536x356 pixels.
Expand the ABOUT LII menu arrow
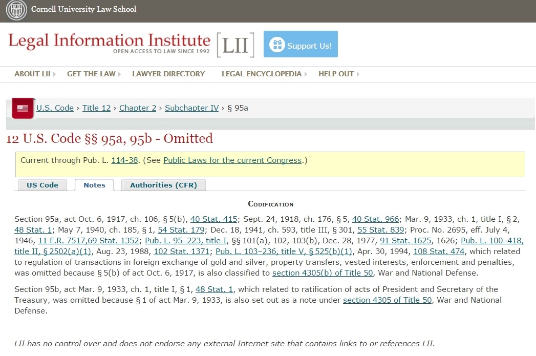(54, 74)
